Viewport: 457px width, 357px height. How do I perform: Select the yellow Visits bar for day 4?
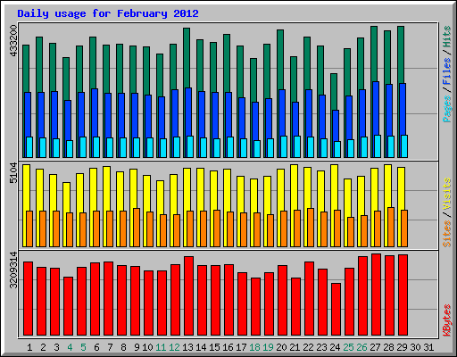(67, 197)
